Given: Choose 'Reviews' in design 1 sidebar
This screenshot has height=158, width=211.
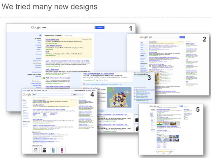Looking at the screenshot, I should click(38, 54).
